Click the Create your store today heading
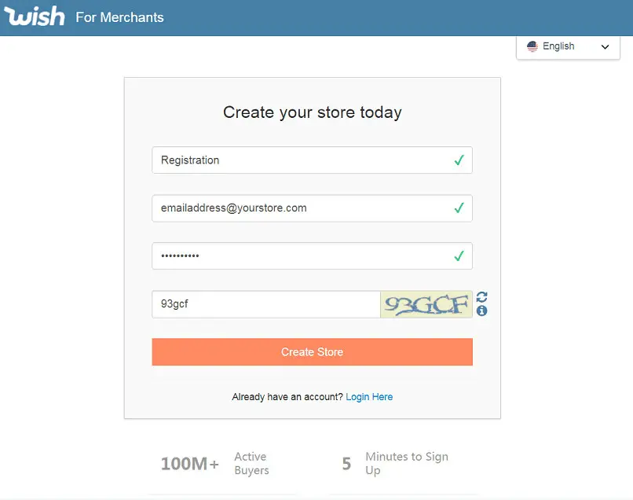The image size is (633, 500). tap(312, 112)
